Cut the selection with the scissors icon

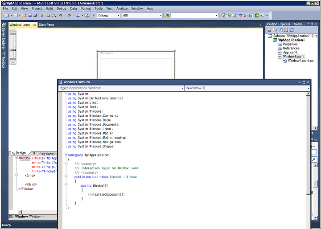tap(42, 16)
